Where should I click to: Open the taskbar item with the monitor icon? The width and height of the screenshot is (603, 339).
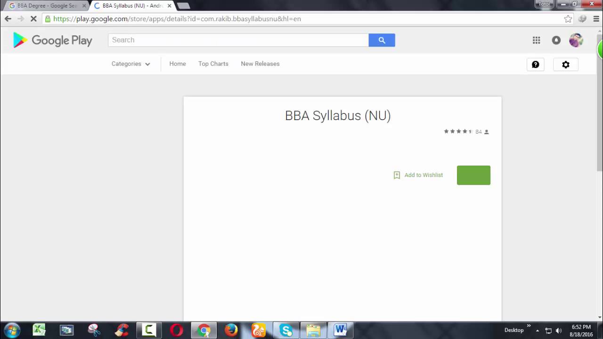pyautogui.click(x=67, y=330)
